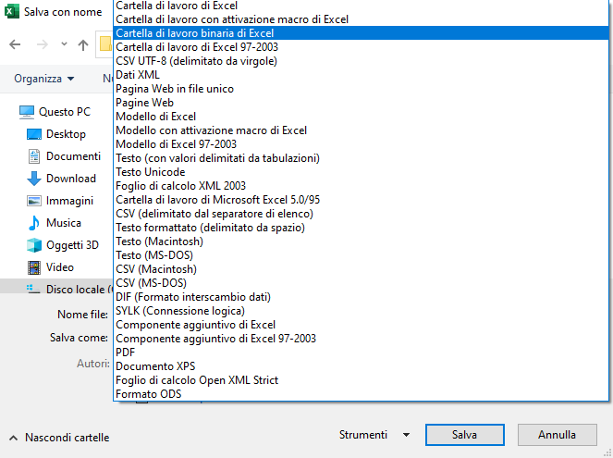The image size is (613, 458).
Task: Click the Annulla button
Action: (x=558, y=435)
